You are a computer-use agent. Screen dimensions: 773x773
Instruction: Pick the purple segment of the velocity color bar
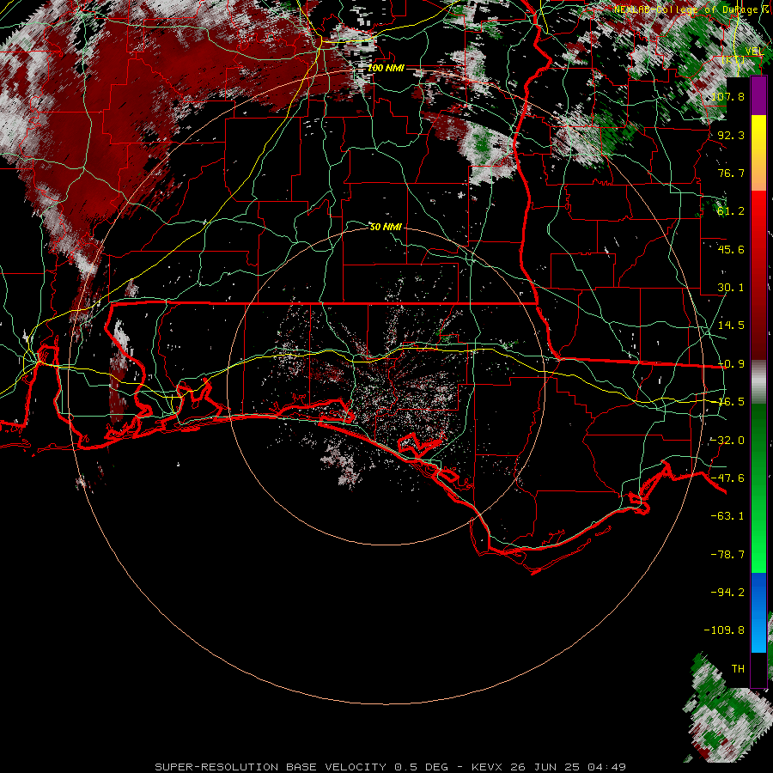758,96
